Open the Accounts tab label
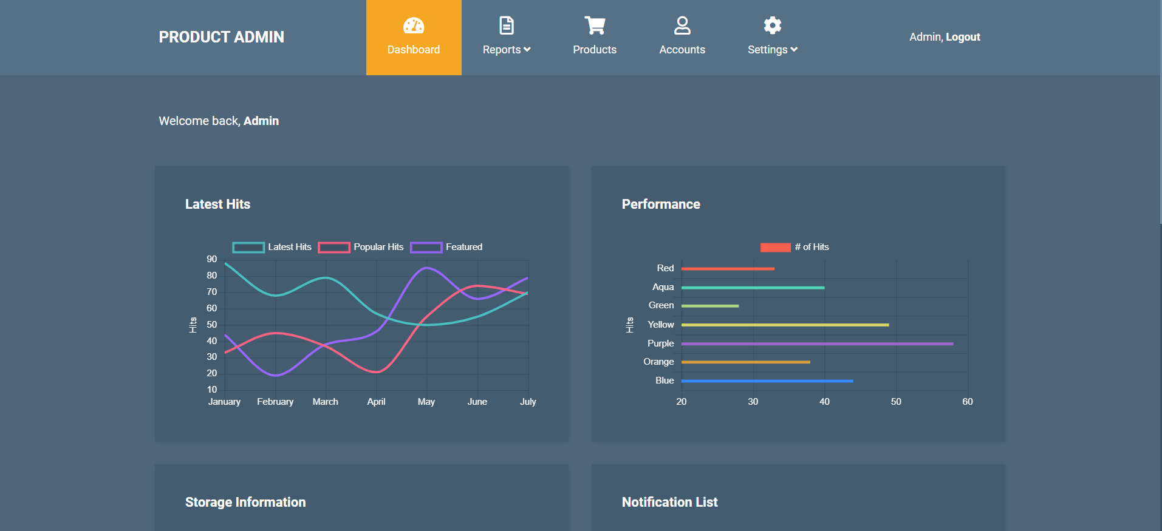 [682, 50]
